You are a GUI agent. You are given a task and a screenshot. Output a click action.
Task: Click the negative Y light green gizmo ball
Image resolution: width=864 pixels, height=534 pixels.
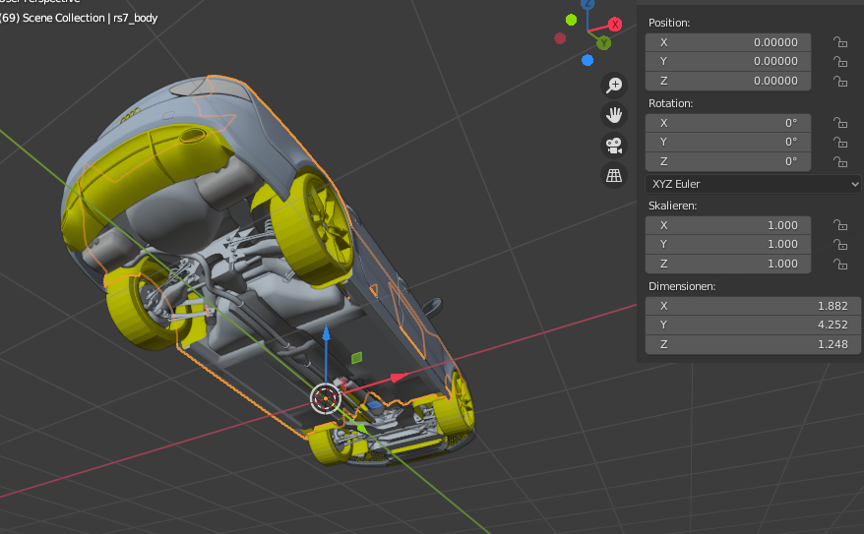572,20
